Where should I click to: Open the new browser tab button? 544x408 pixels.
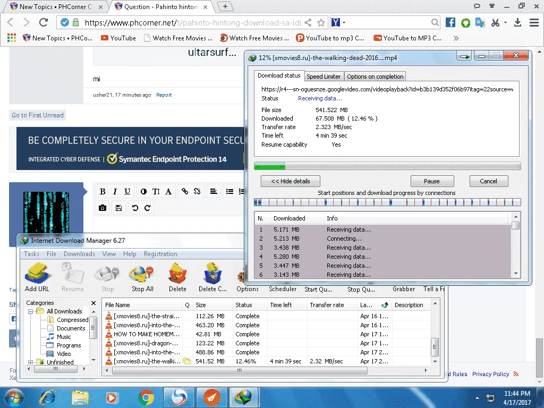(225, 6)
